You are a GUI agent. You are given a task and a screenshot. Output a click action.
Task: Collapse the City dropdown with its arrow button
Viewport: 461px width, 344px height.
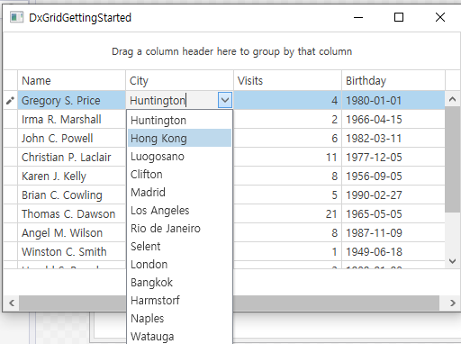pos(225,100)
